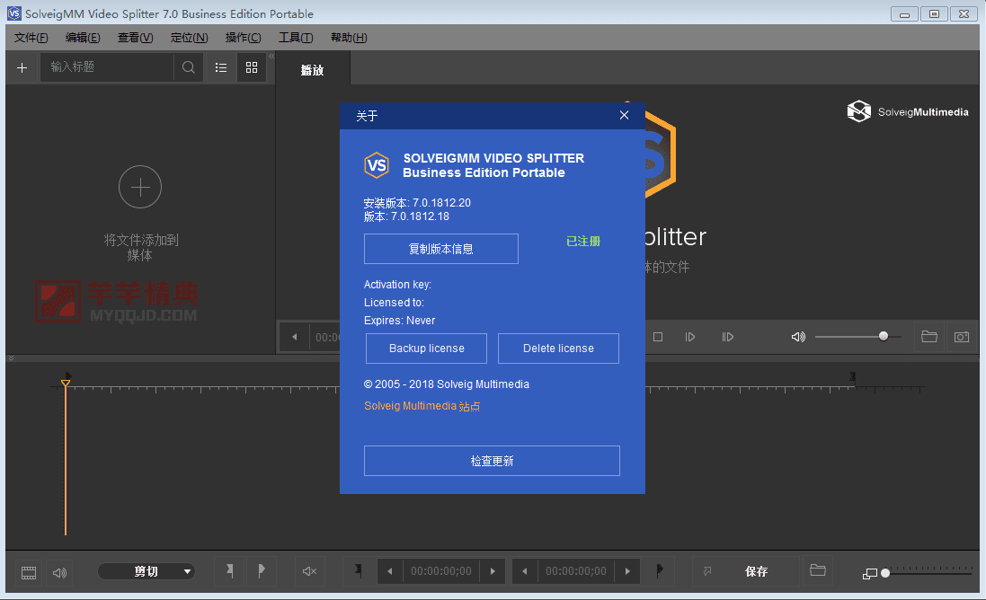Open the 文件(F) menu
This screenshot has height=600, width=986.
(31, 38)
